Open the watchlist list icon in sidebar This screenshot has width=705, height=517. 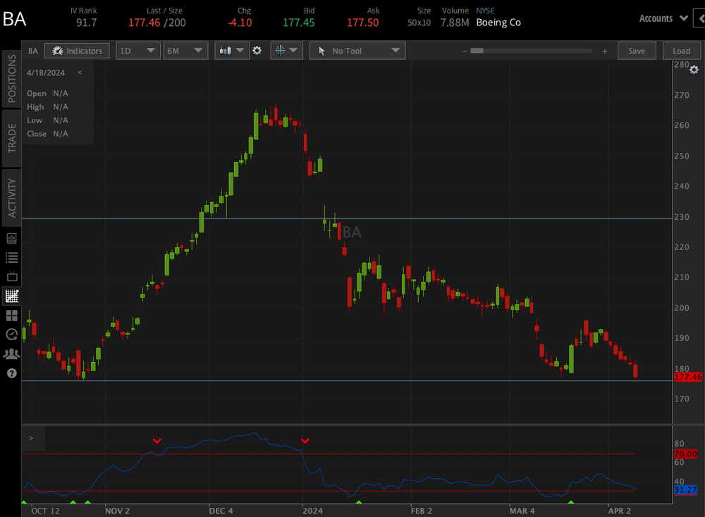[x=12, y=257]
